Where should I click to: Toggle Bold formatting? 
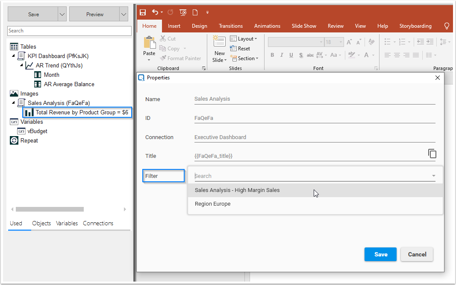pyautogui.click(x=272, y=55)
